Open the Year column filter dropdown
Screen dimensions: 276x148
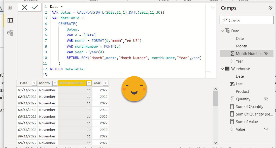[x=105, y=83]
